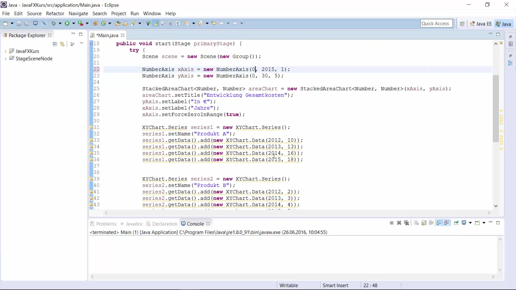The width and height of the screenshot is (516, 290).
Task: Click the Save All toolbar icon
Action: [26, 24]
